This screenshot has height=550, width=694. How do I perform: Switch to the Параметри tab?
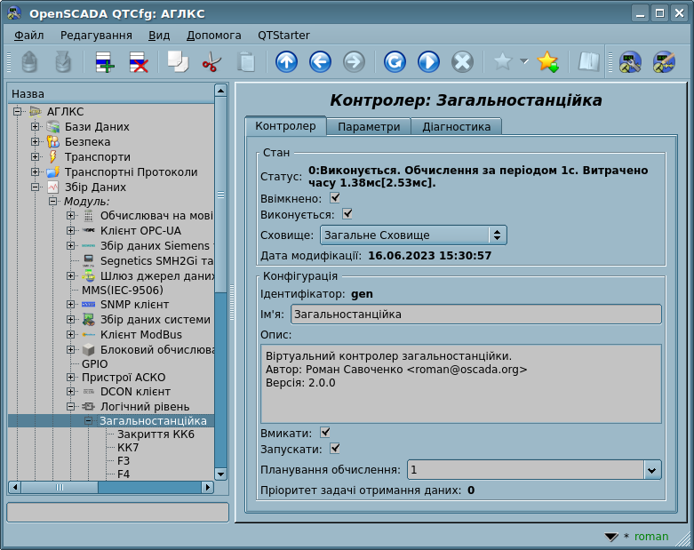coord(369,127)
